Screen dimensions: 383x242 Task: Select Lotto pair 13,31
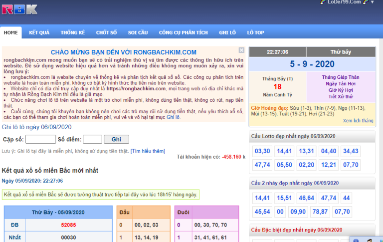click(306, 151)
